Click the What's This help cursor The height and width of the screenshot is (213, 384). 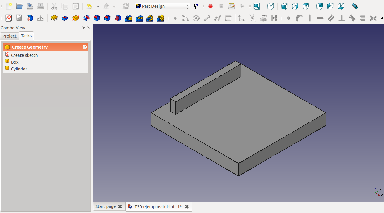pyautogui.click(x=196, y=6)
